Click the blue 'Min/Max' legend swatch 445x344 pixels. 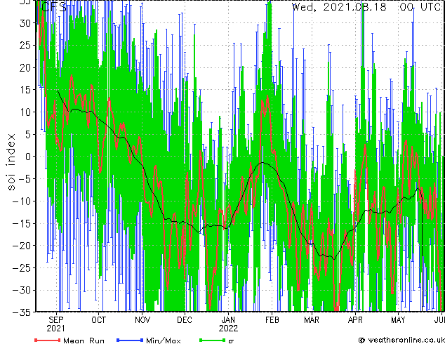tap(130, 340)
